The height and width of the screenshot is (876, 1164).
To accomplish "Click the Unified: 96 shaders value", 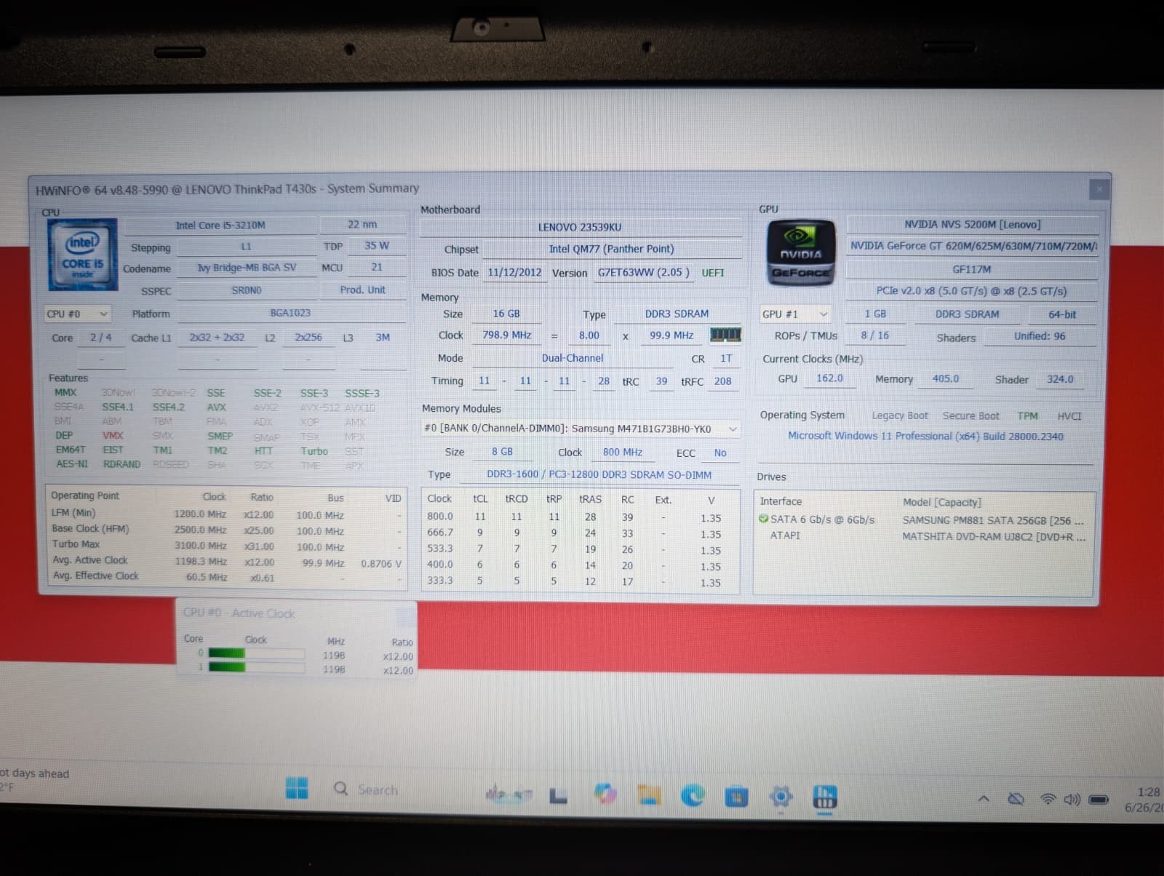I will 1040,336.
